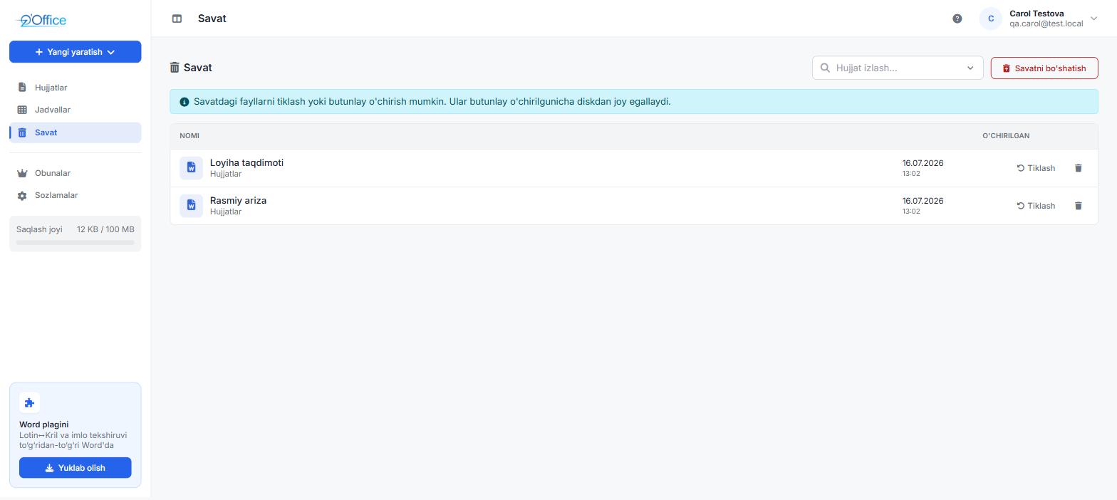Click the Hujjatlar document icon

pyautogui.click(x=22, y=88)
